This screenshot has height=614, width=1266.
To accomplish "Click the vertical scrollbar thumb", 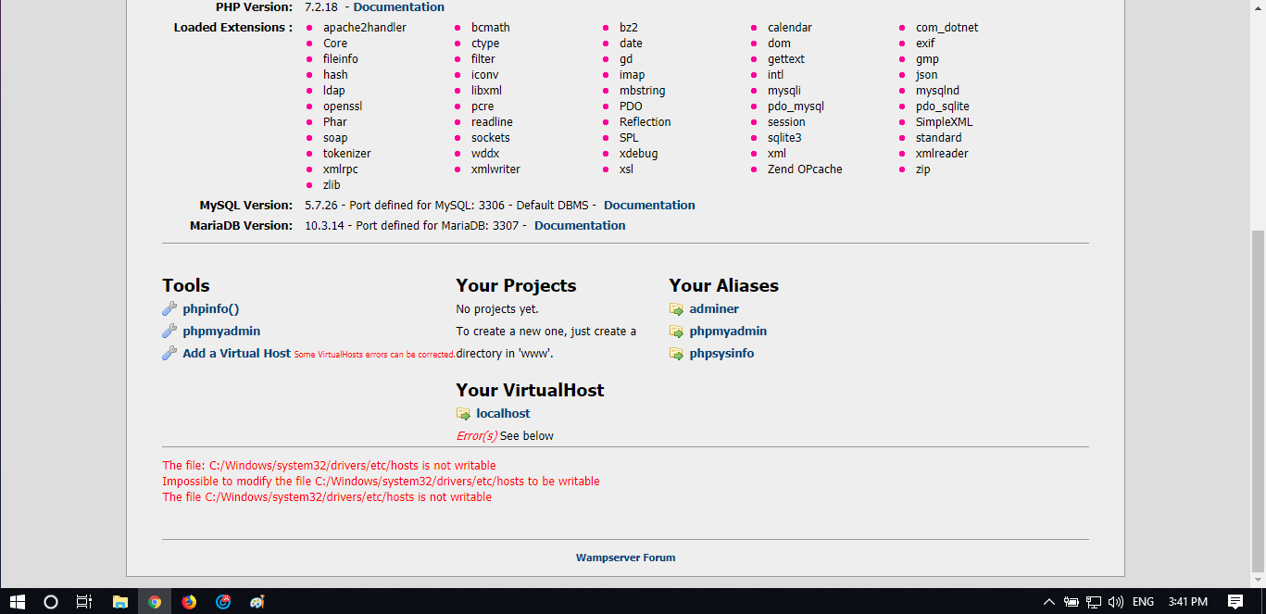I will click(x=1259, y=400).
